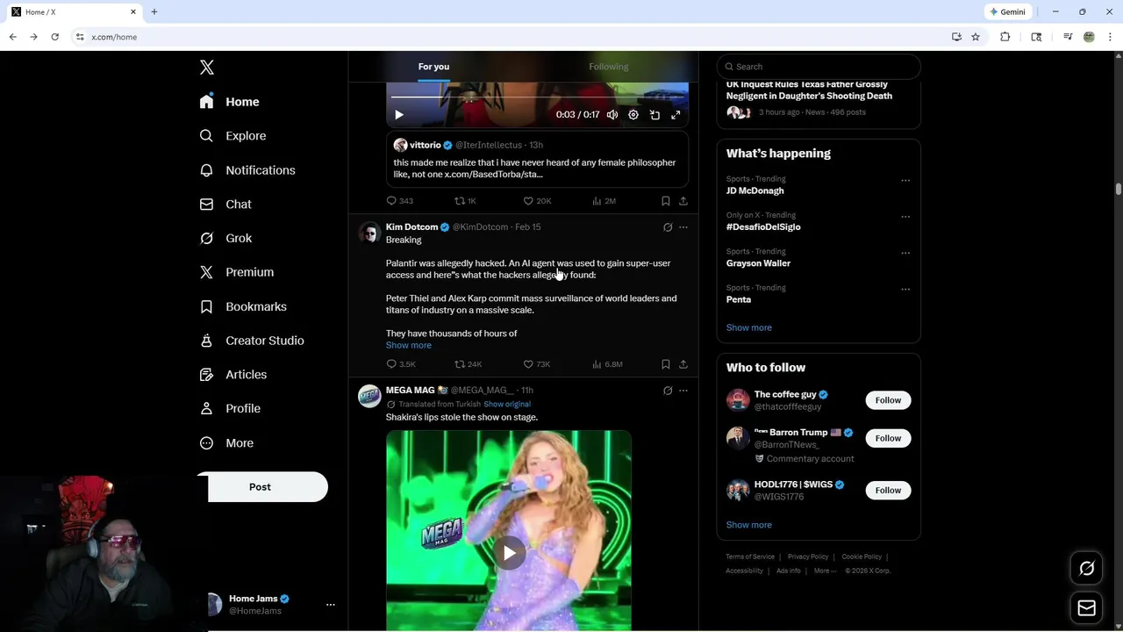The image size is (1123, 632).
Task: Open more options for Grayson Waller trend
Action: 905,254
